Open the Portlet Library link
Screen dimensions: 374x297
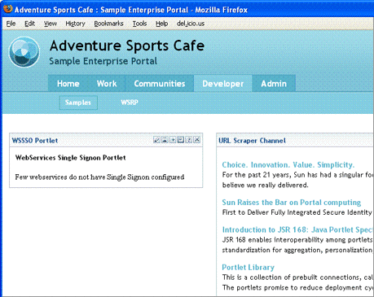click(249, 268)
